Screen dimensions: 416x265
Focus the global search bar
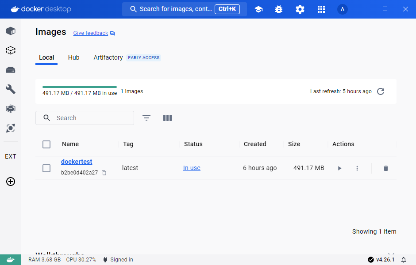[185, 9]
